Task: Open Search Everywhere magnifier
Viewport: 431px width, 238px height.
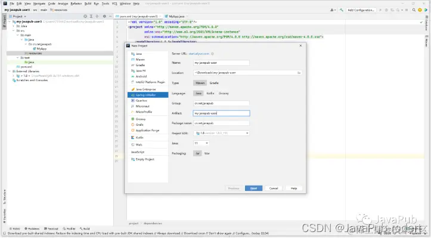Action: pyautogui.click(x=414, y=10)
